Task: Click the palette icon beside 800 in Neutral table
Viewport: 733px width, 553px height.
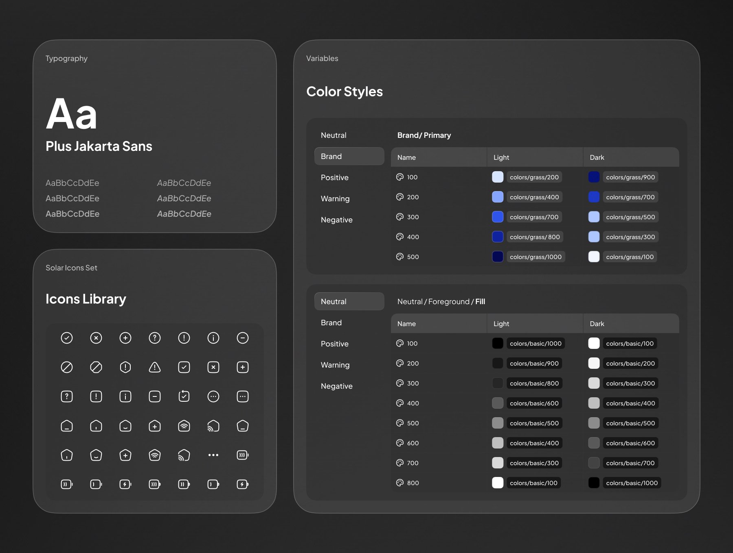Action: pyautogui.click(x=400, y=483)
